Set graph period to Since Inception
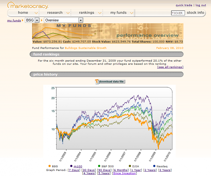Image resolution: width=211 pixels, height=176 pixels. (124, 173)
